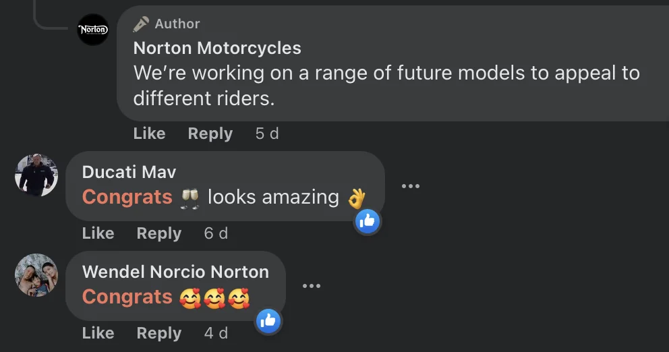The width and height of the screenshot is (669, 352).
Task: Click the 5 d timestamp on Norton's reply
Action: (x=267, y=134)
